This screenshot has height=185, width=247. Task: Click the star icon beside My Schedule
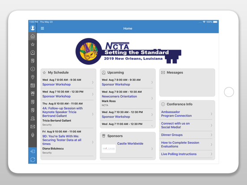44,72
